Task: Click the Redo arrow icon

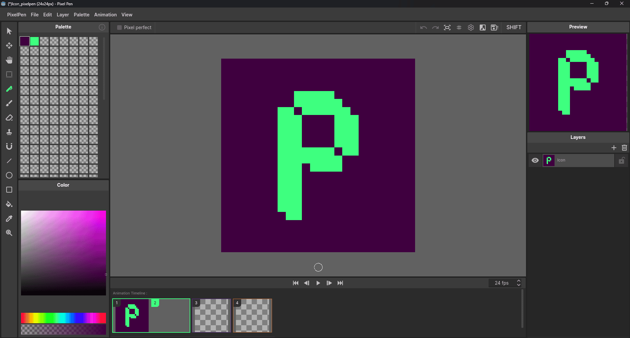Action: pyautogui.click(x=435, y=28)
